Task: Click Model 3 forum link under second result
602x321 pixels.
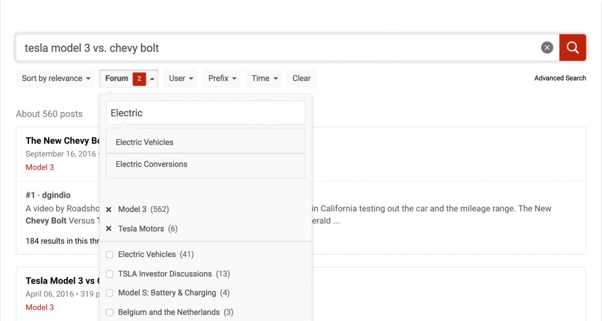Action: [x=40, y=308]
